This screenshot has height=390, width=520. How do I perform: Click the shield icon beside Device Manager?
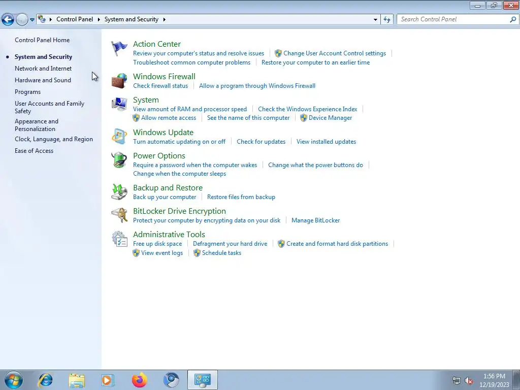(304, 118)
